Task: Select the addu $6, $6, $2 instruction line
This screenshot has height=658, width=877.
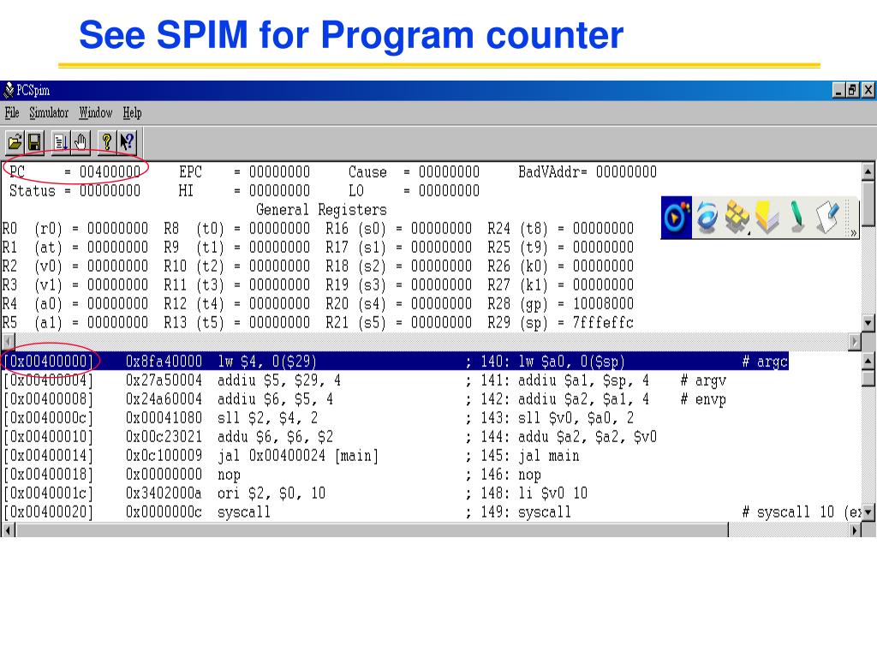Action: (x=330, y=437)
